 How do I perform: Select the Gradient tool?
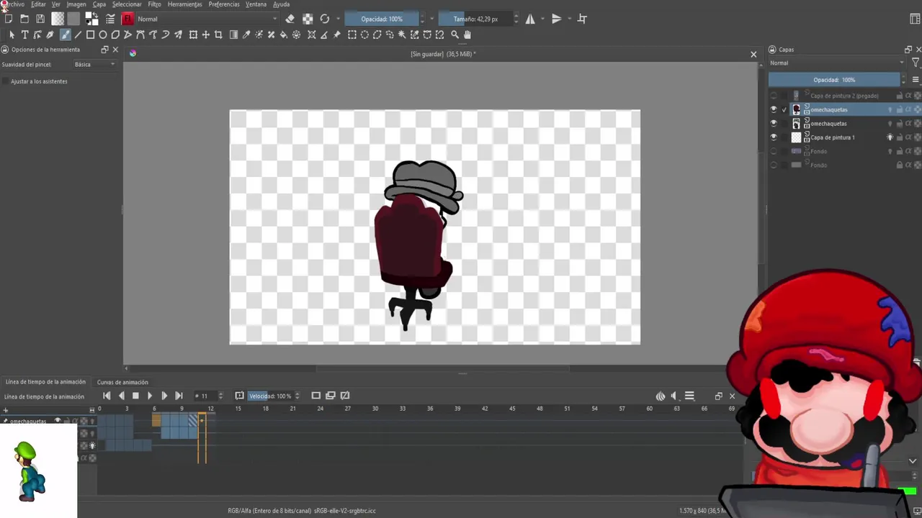(x=233, y=35)
